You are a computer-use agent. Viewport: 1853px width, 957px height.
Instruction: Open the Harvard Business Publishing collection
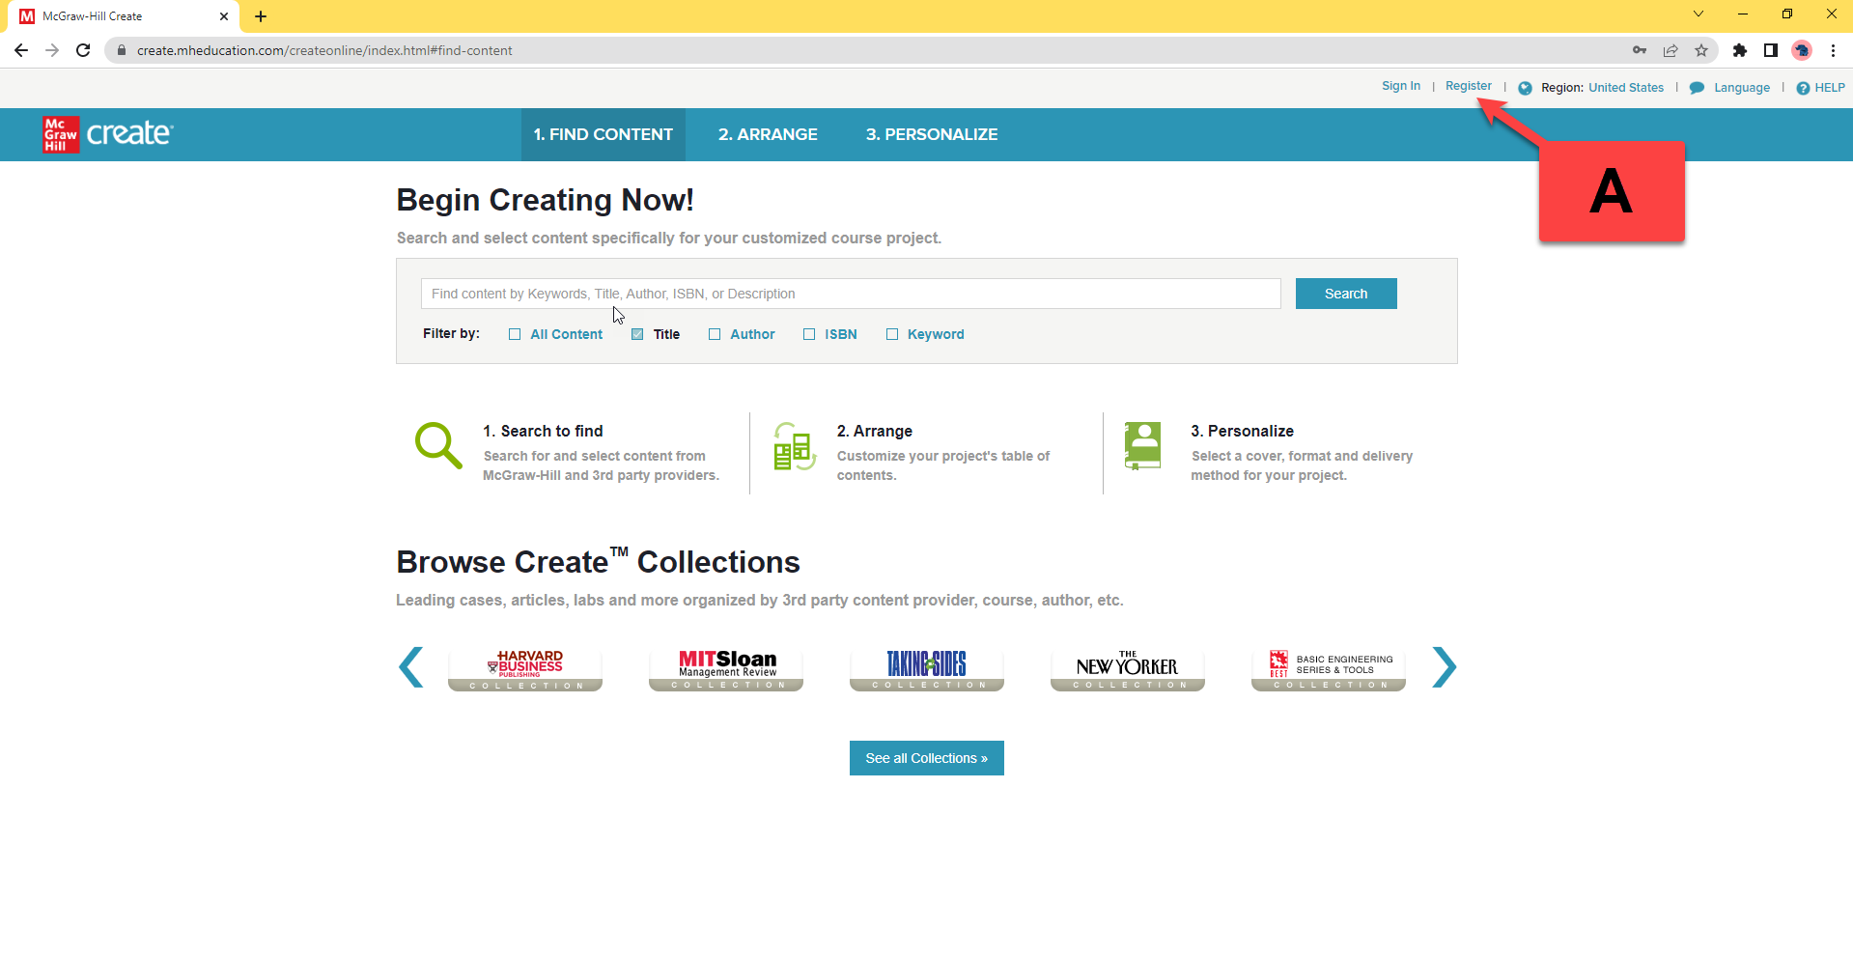525,668
